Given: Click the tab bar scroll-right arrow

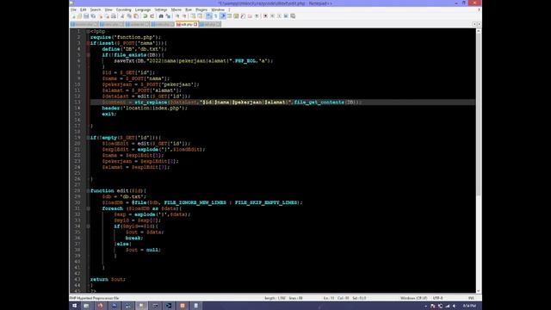Looking at the screenshot, I should point(479,24).
